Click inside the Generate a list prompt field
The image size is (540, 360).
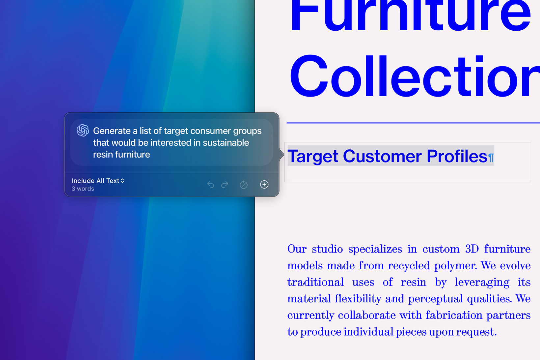pyautogui.click(x=177, y=142)
